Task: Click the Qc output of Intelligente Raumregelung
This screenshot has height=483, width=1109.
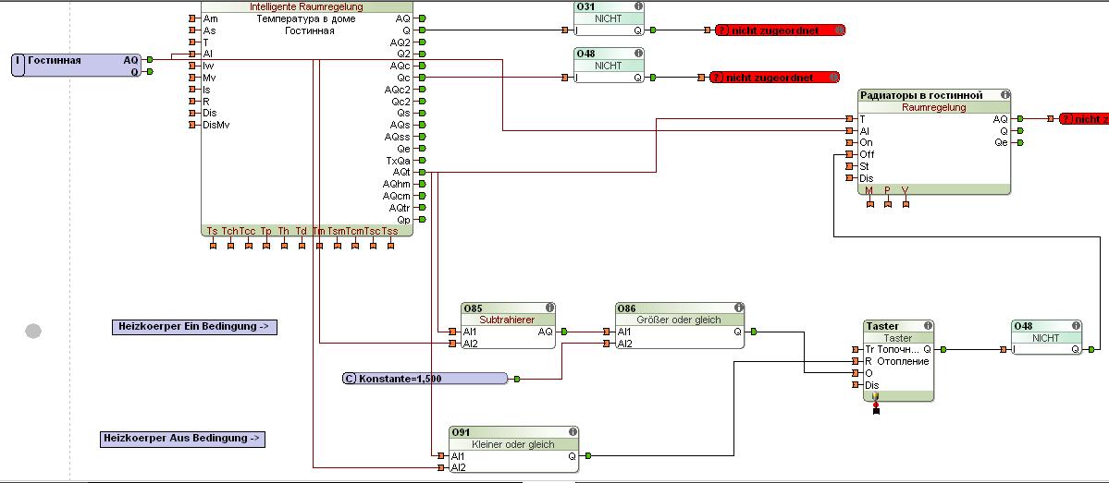Action: pyautogui.click(x=423, y=77)
